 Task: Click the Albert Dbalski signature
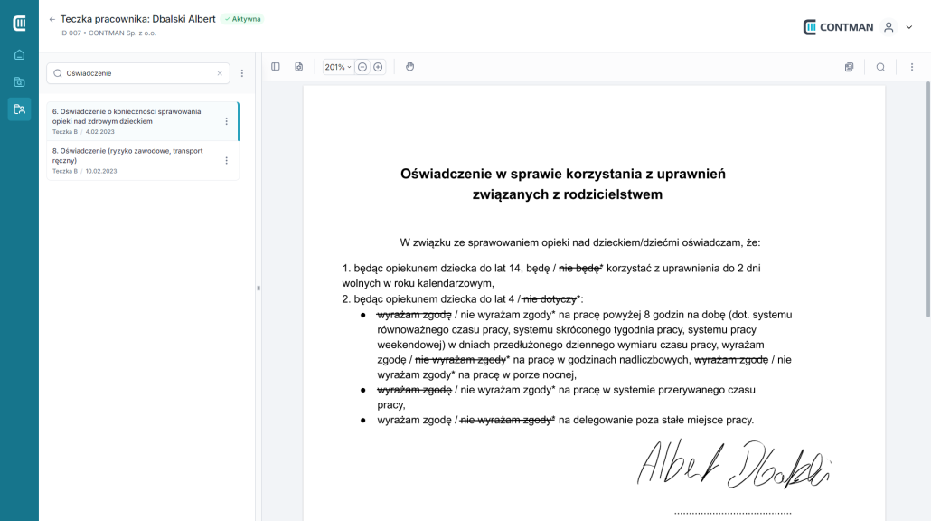tap(733, 465)
